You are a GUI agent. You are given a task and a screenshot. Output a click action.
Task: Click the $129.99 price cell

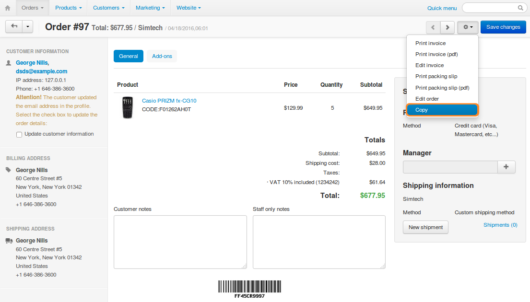click(x=294, y=108)
